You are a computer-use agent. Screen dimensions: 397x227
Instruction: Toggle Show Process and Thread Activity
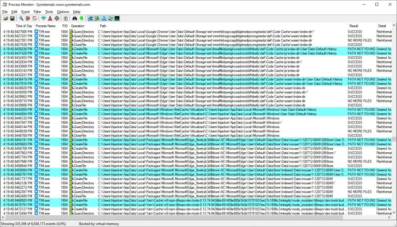[110, 18]
